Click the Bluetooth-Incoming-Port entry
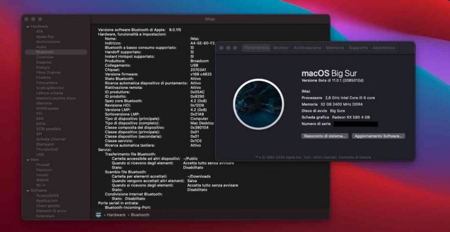Screen dimensions: 450x232 pos(128,207)
